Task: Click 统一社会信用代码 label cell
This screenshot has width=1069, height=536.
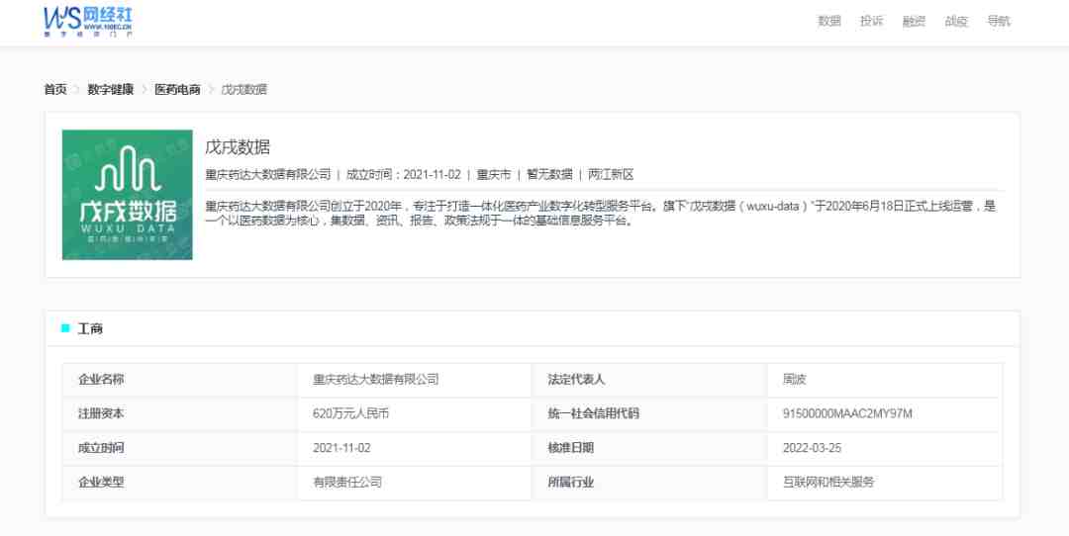Action: (x=649, y=413)
